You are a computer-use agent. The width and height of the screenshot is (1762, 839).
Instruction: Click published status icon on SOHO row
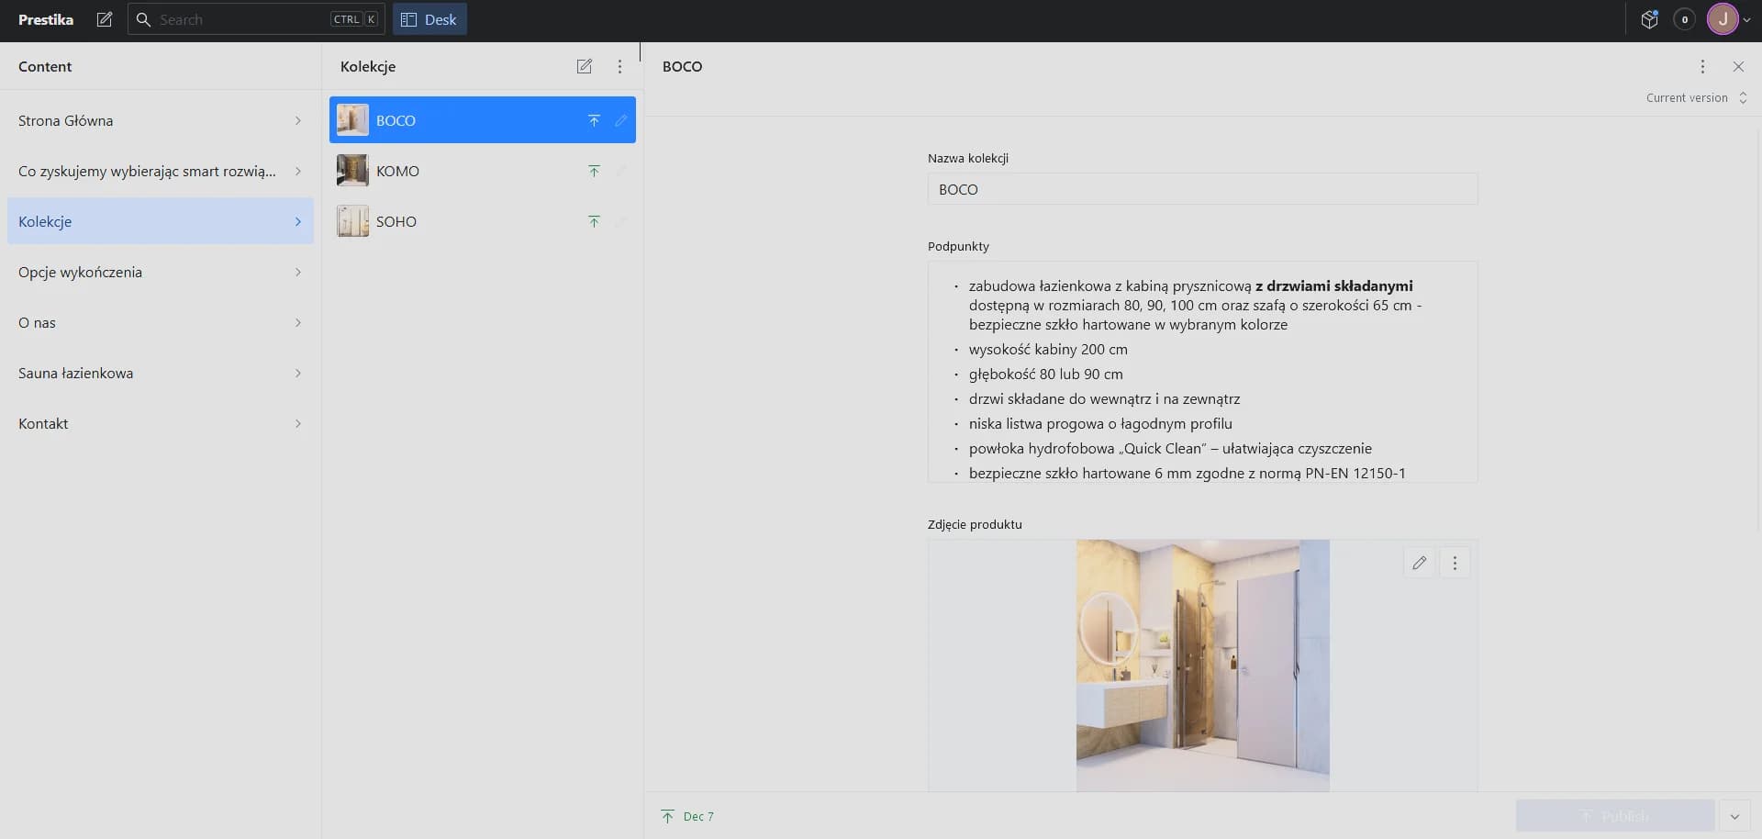(594, 221)
